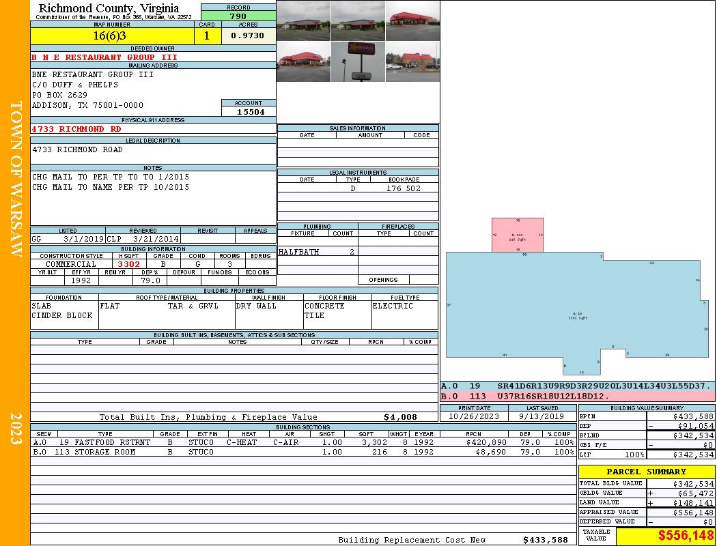
Task: Click the DEP % value 79.0 in building information
Action: pyautogui.click(x=150, y=281)
